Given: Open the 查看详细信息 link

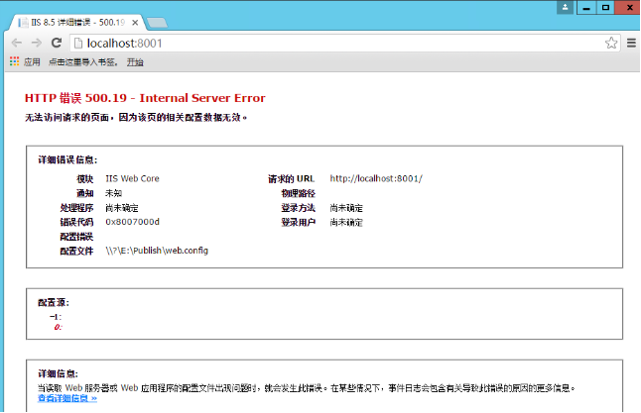Looking at the screenshot, I should click(x=67, y=398).
